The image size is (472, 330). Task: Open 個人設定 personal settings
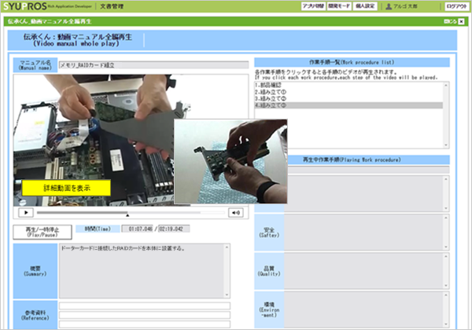point(365,6)
